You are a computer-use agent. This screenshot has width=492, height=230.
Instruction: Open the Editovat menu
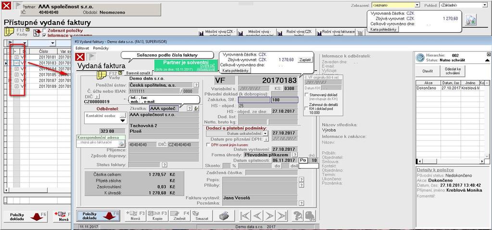tap(82, 48)
